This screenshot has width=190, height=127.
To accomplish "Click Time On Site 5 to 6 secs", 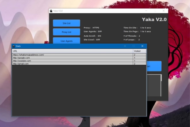I will (137, 28).
